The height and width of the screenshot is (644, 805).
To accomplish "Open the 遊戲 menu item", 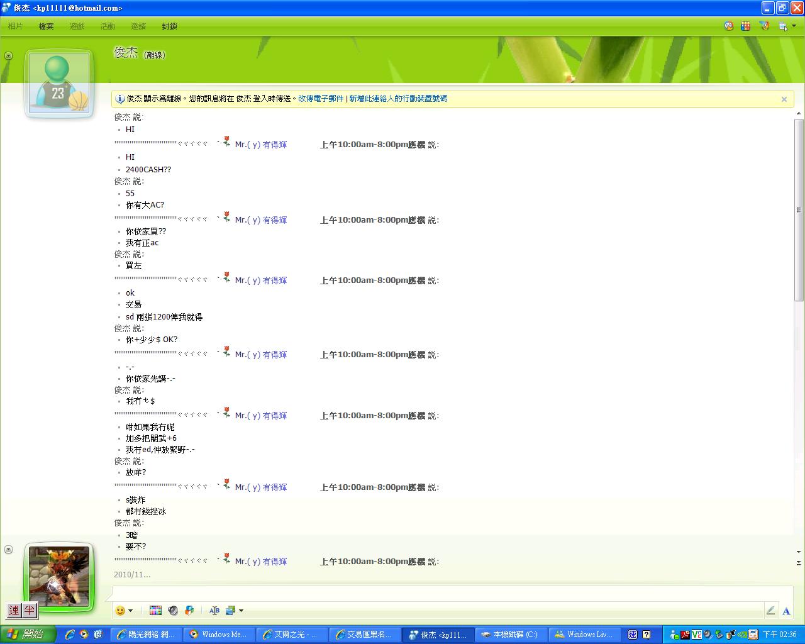I will (x=77, y=26).
